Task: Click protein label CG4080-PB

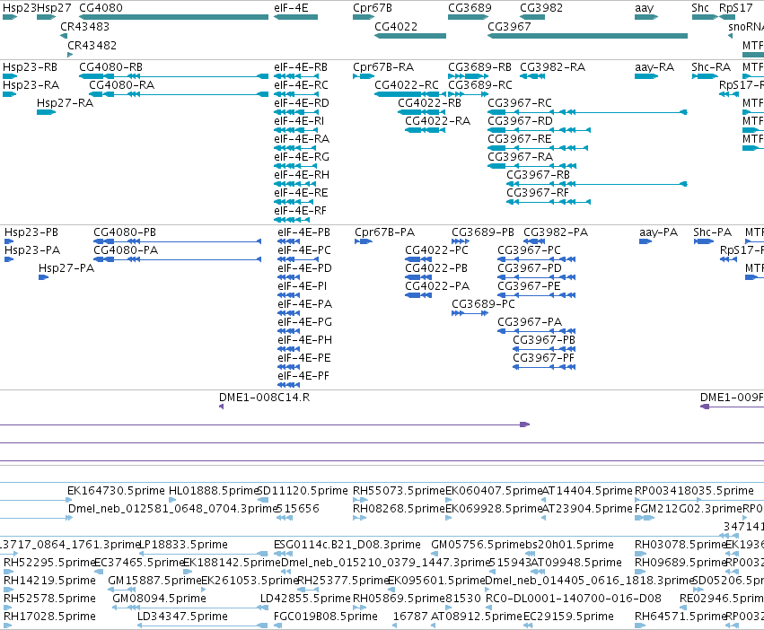Action: tap(125, 232)
